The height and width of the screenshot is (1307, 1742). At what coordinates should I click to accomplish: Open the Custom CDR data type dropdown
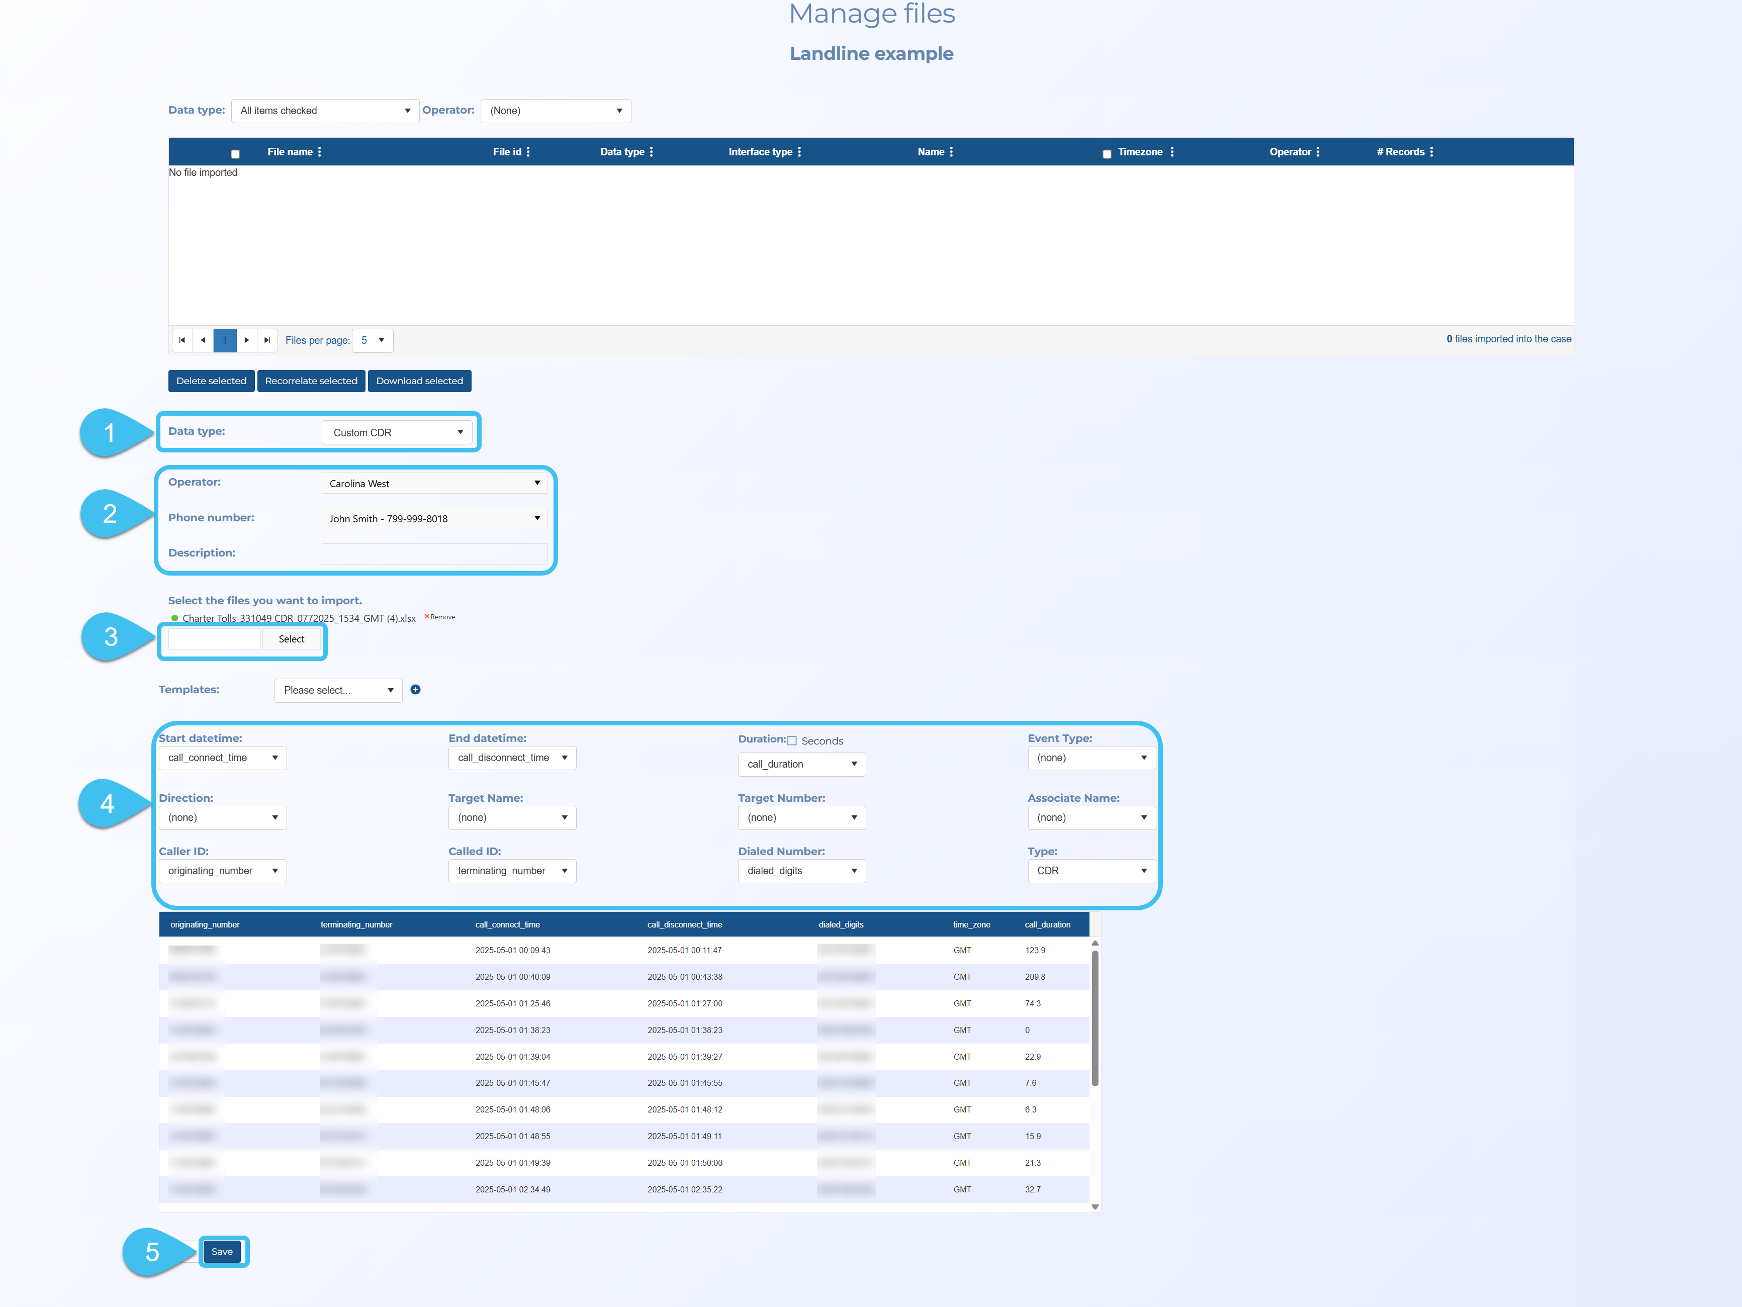396,432
